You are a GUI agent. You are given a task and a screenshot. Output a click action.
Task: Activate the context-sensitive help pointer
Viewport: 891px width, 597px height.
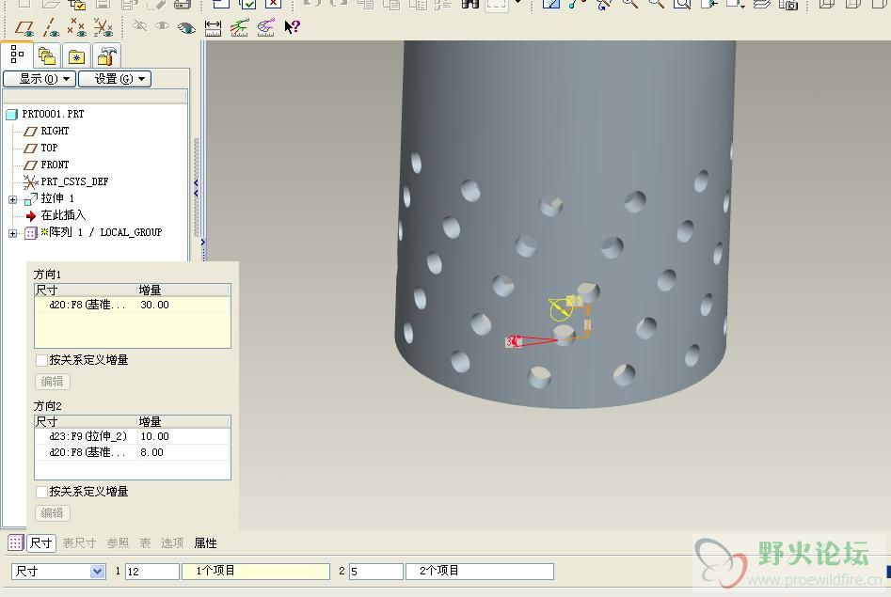(292, 26)
